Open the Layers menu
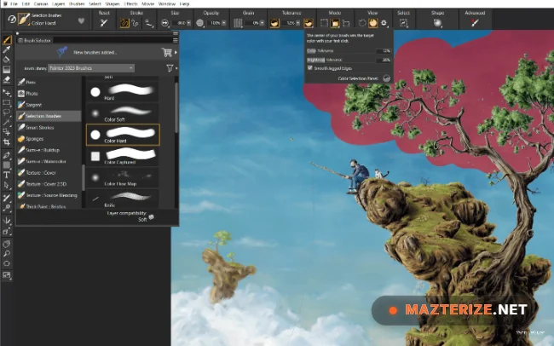The height and width of the screenshot is (346, 554). point(58,4)
